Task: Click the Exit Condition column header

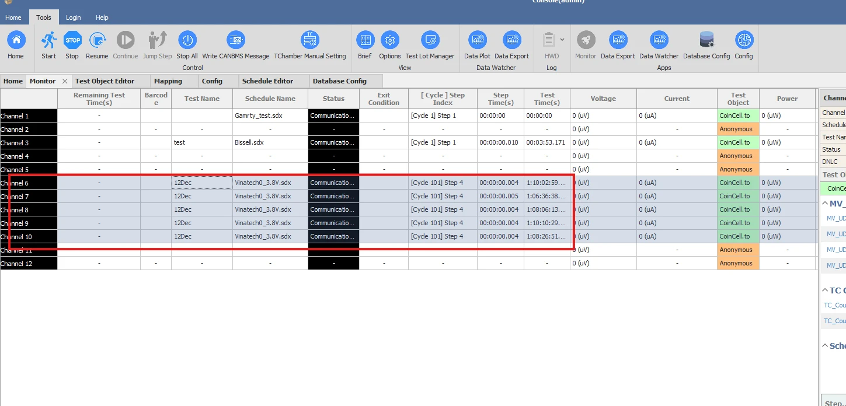Action: point(384,99)
